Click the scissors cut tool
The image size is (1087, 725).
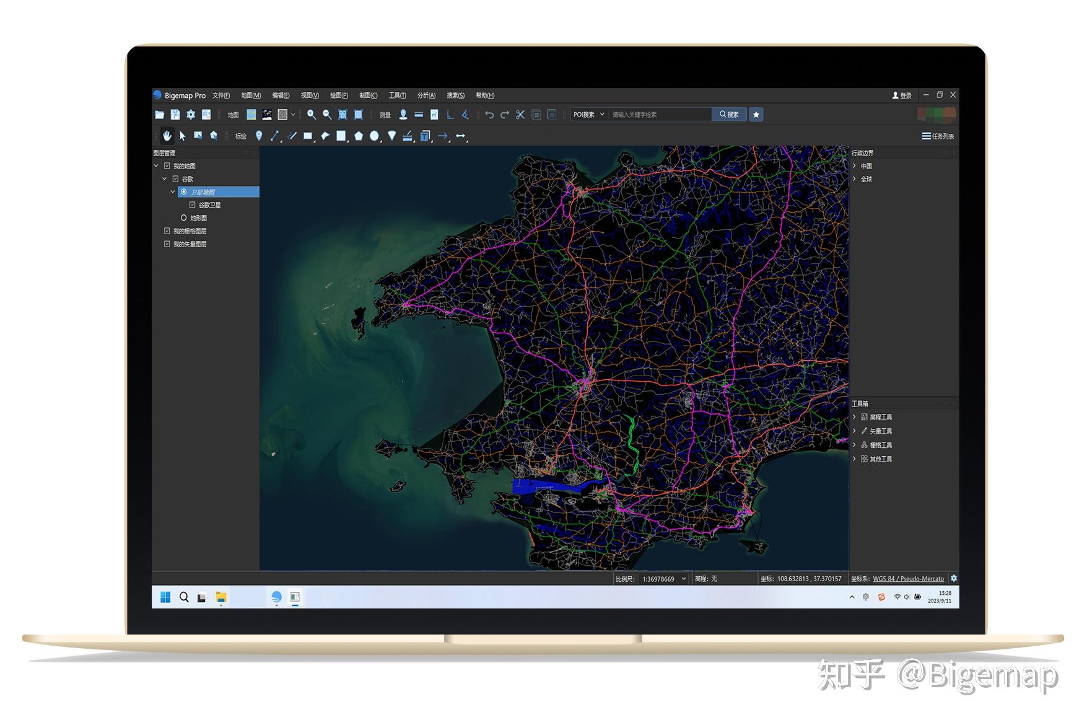[x=520, y=114]
